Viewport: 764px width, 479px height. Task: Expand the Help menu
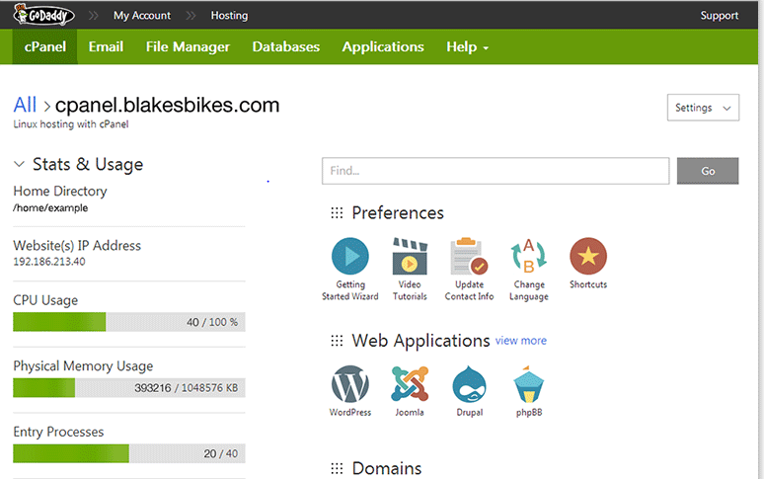[x=467, y=46]
